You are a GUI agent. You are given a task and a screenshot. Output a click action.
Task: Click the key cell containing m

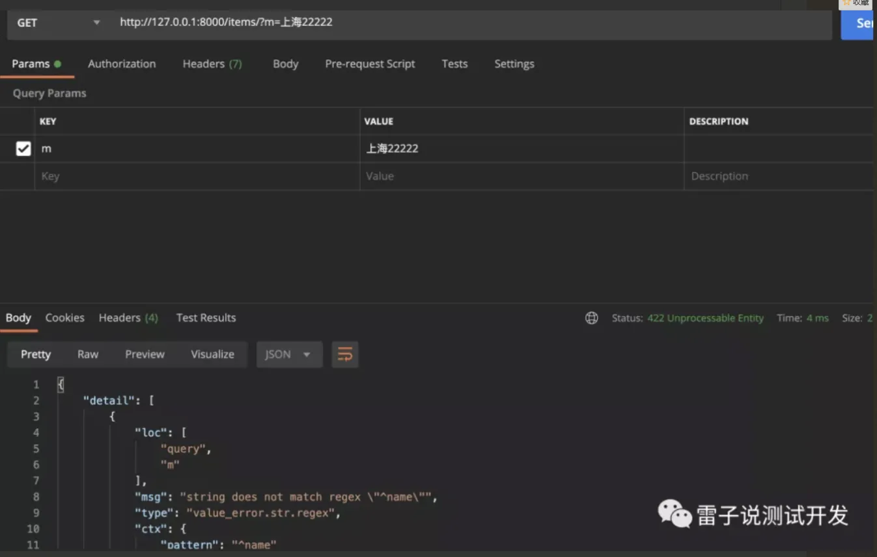pos(197,149)
